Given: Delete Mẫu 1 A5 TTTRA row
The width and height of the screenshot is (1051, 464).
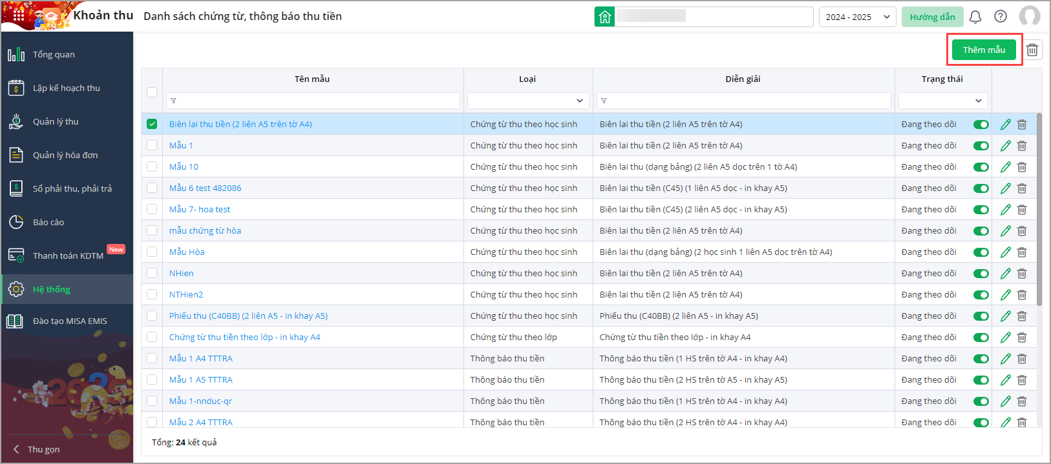Looking at the screenshot, I should [1022, 380].
